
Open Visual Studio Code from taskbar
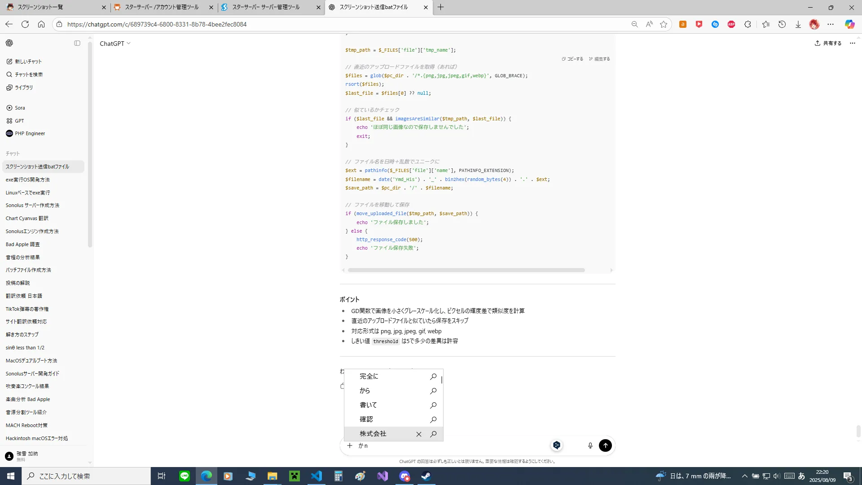pos(317,476)
